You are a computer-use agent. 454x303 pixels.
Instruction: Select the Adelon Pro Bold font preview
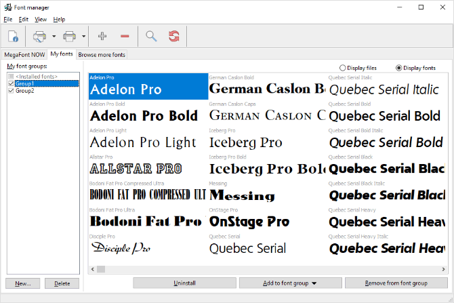(148, 113)
